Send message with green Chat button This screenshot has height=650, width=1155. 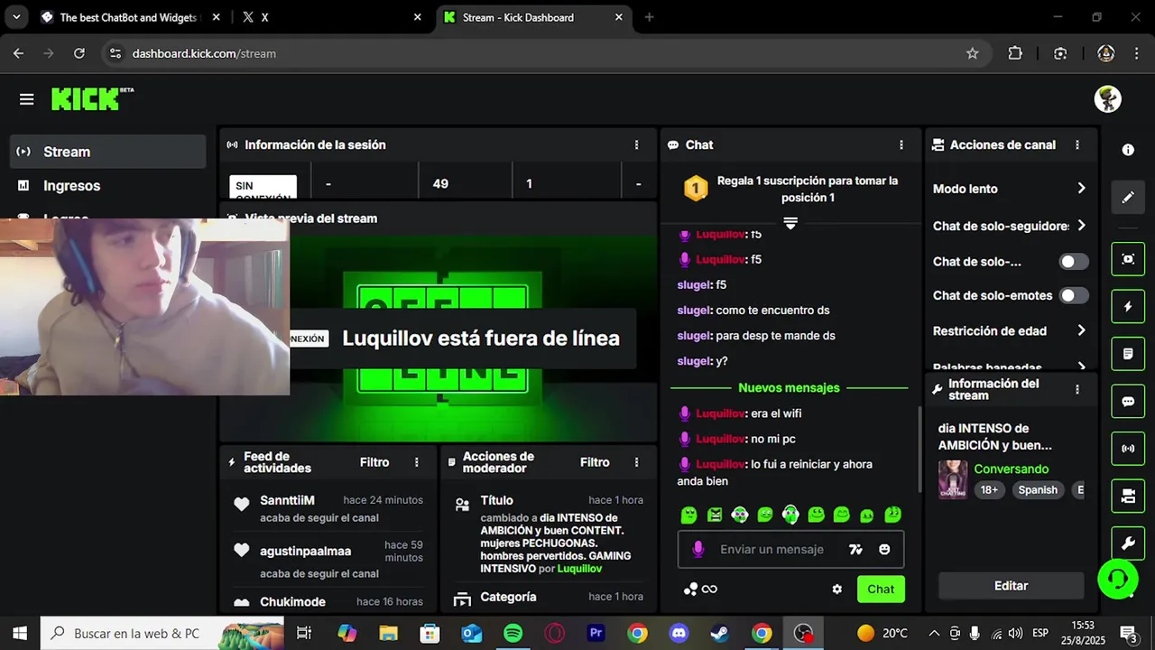coord(881,590)
